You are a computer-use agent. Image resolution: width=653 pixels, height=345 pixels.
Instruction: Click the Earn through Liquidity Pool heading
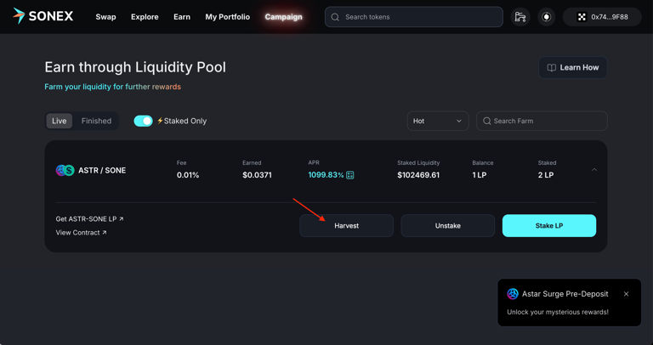135,67
